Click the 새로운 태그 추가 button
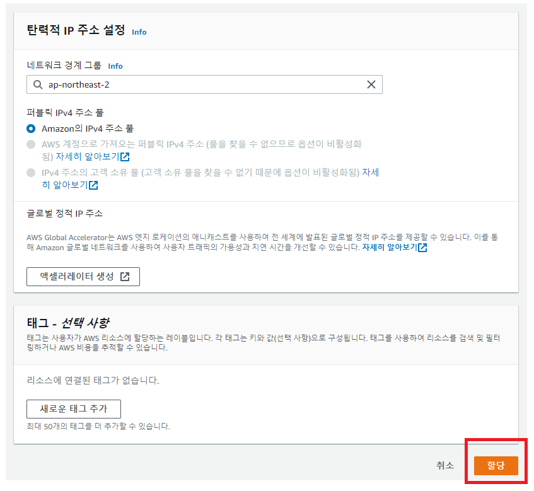The width and height of the screenshot is (534, 491). pyautogui.click(x=74, y=408)
